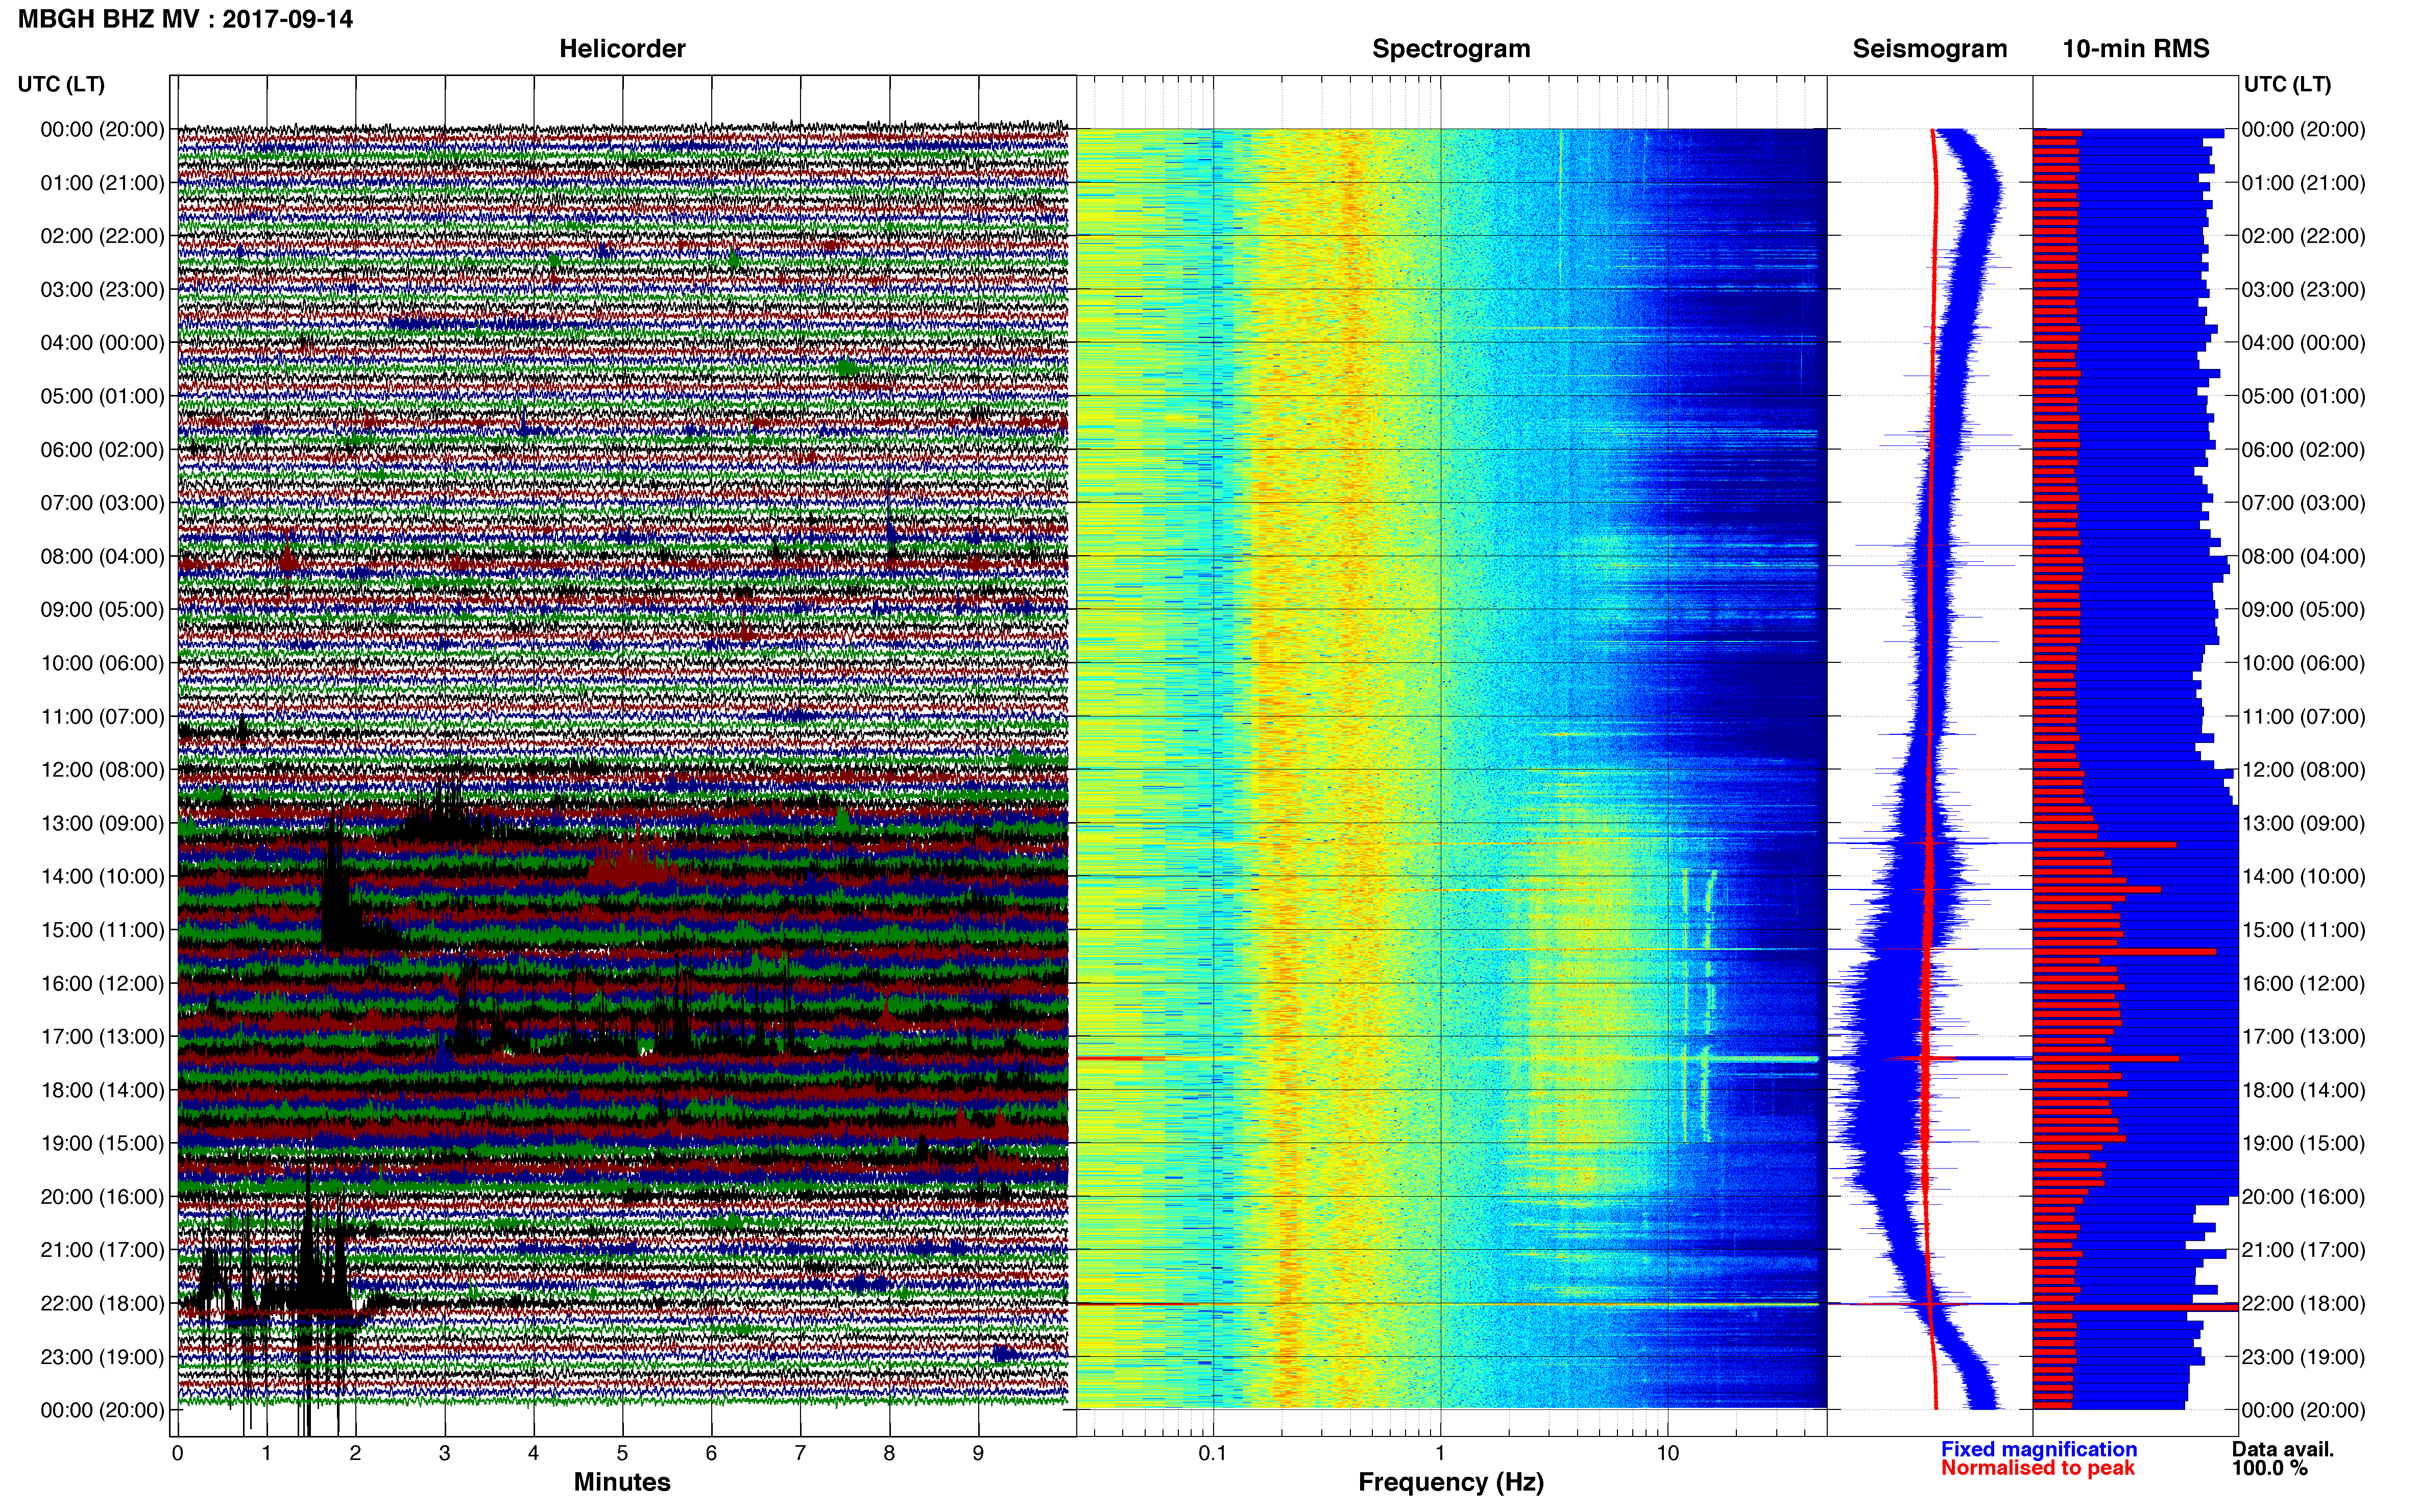Click left time label '14:00 (10:00)'
2420x1512 pixels.
pyautogui.click(x=102, y=876)
